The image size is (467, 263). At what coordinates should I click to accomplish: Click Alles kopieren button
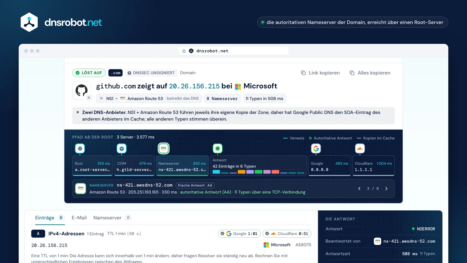click(x=370, y=73)
